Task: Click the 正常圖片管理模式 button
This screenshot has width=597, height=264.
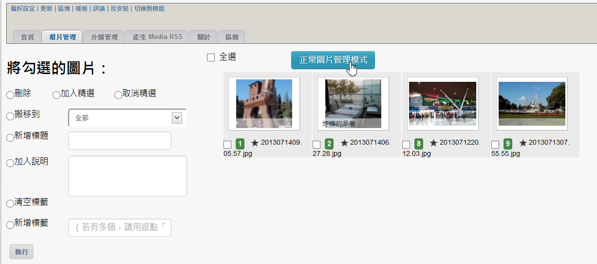Action: [x=333, y=60]
